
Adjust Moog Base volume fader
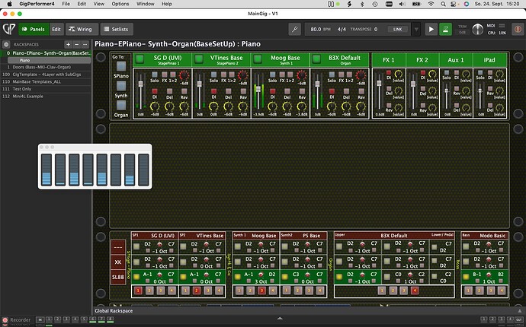click(258, 89)
